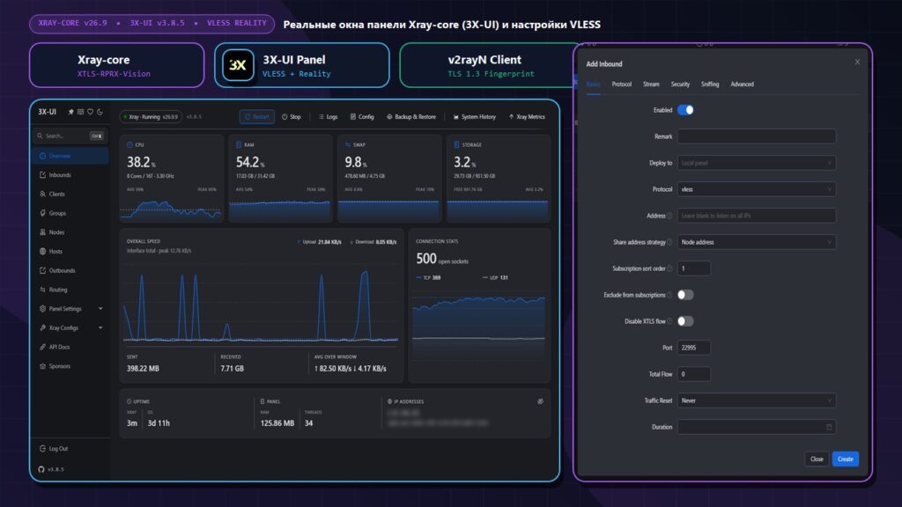This screenshot has width=902, height=507.
Task: Click the Duration date field
Action: [x=757, y=427]
